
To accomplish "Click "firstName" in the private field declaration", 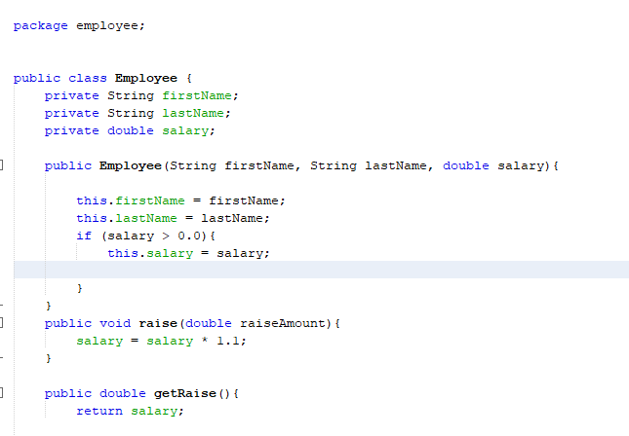I will (x=197, y=95).
